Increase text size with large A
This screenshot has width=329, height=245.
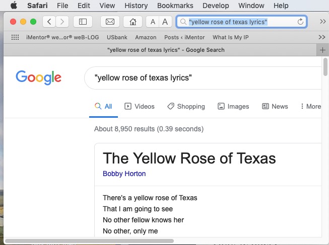165,22
